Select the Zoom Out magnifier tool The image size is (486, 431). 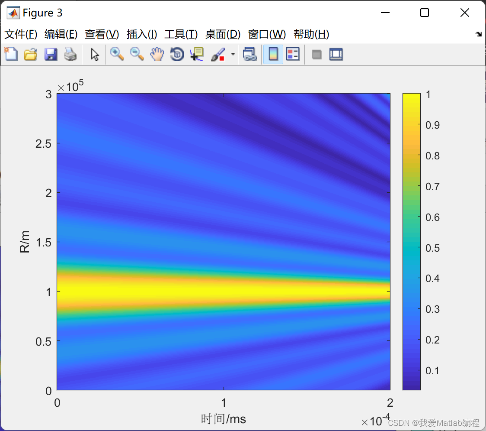pos(137,54)
